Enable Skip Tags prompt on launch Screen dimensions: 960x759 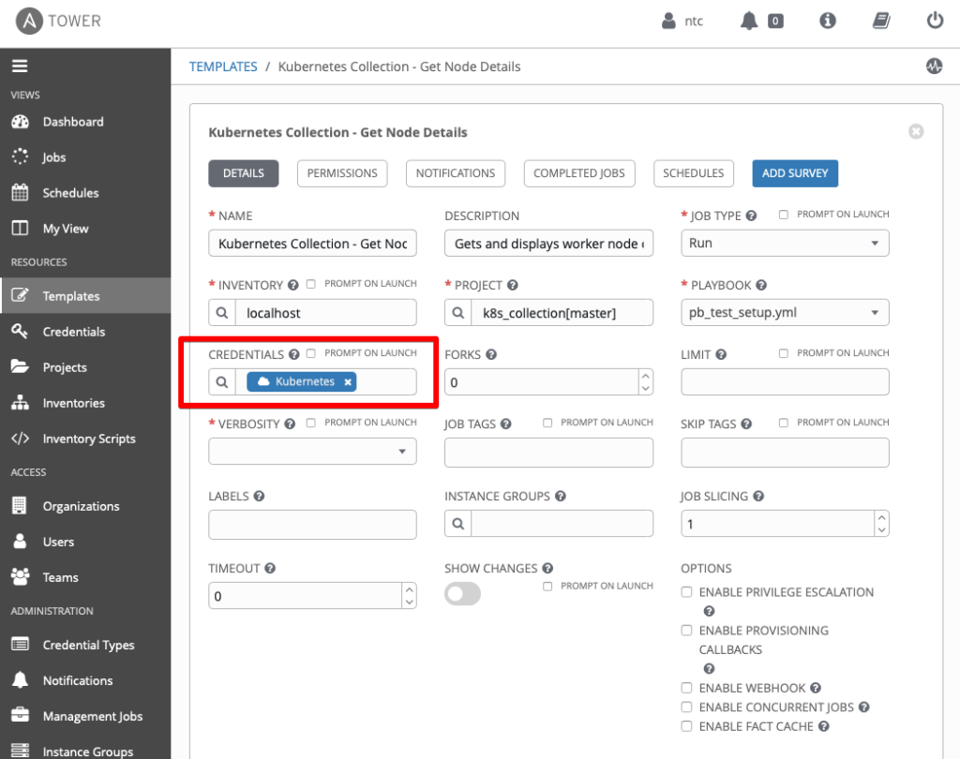tap(783, 423)
